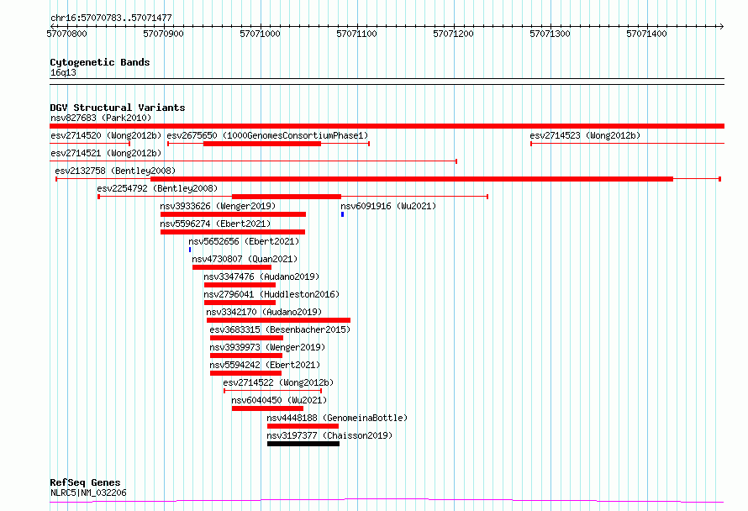Click the 57071000 ruler position label
This screenshot has height=511, width=748.
coord(260,34)
